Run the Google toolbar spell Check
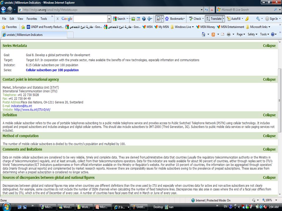The height and width of the screenshot is (211, 282). [x=195, y=19]
